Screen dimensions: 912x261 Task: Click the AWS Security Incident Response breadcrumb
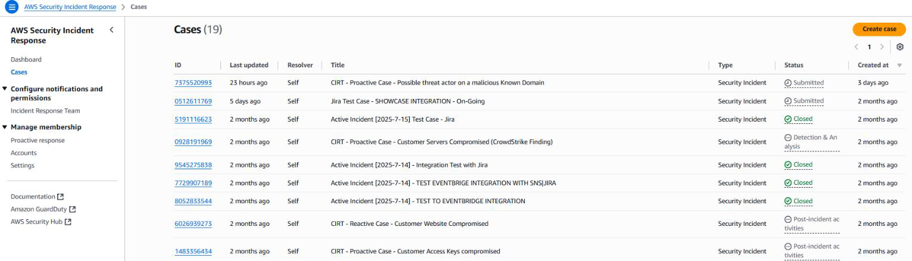[70, 7]
